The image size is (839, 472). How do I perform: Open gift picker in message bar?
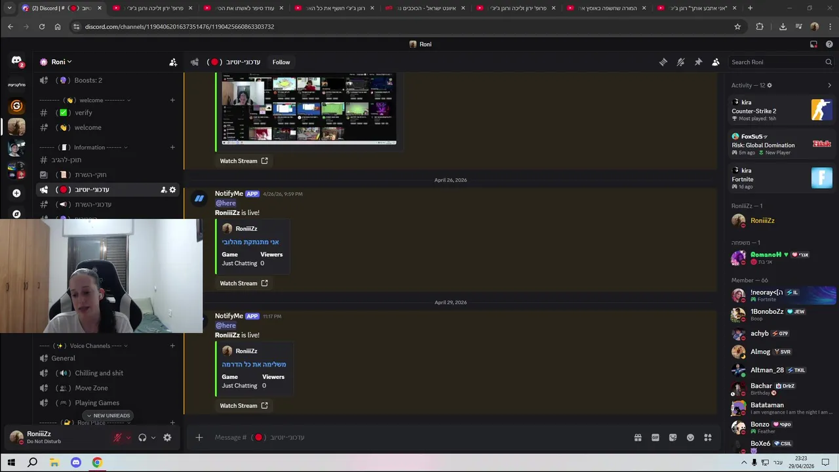tap(638, 437)
